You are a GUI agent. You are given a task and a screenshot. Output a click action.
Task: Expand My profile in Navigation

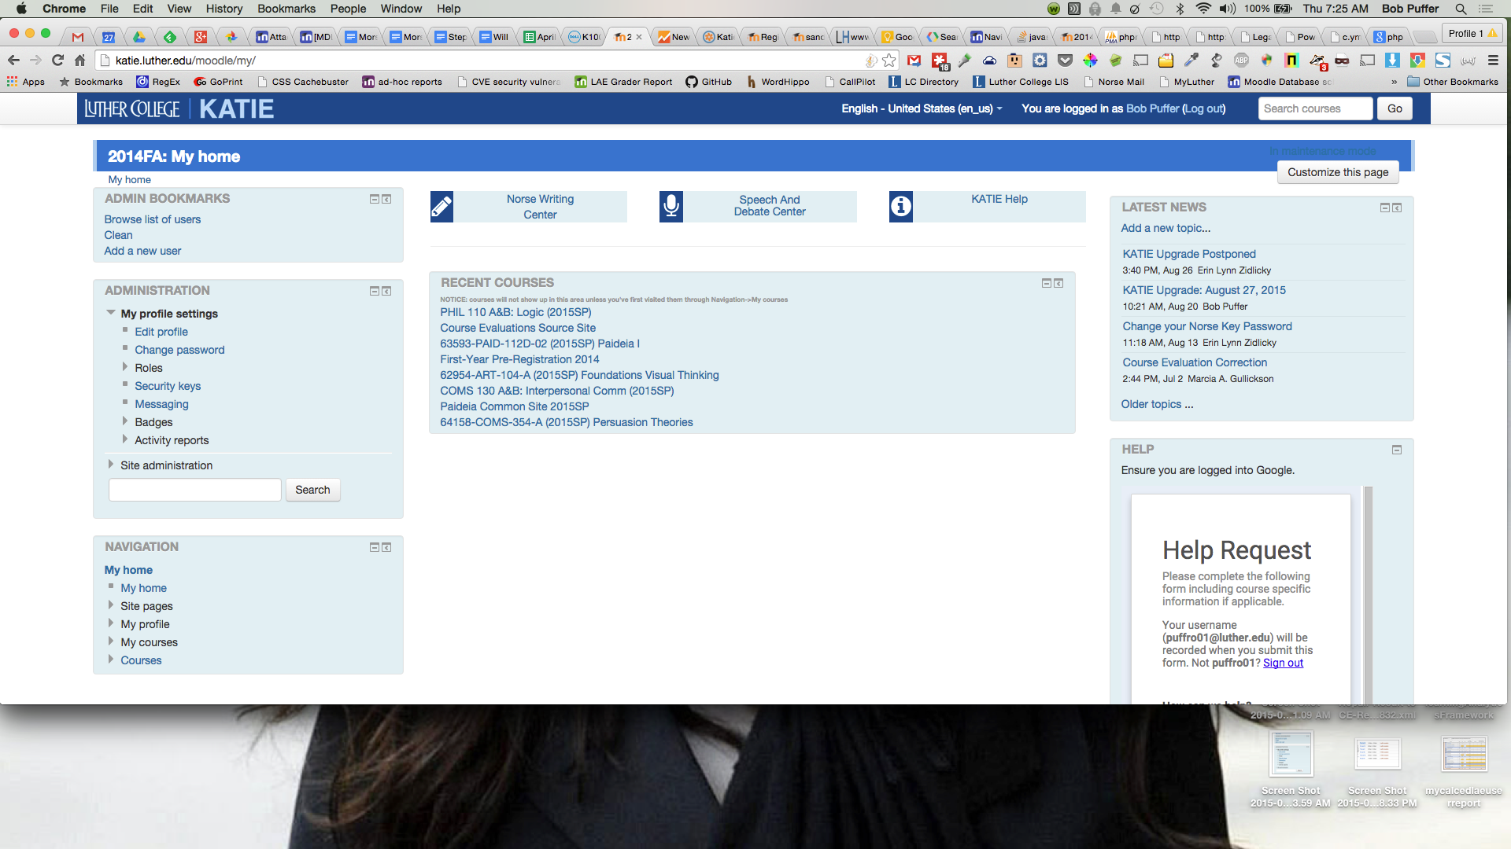point(110,623)
